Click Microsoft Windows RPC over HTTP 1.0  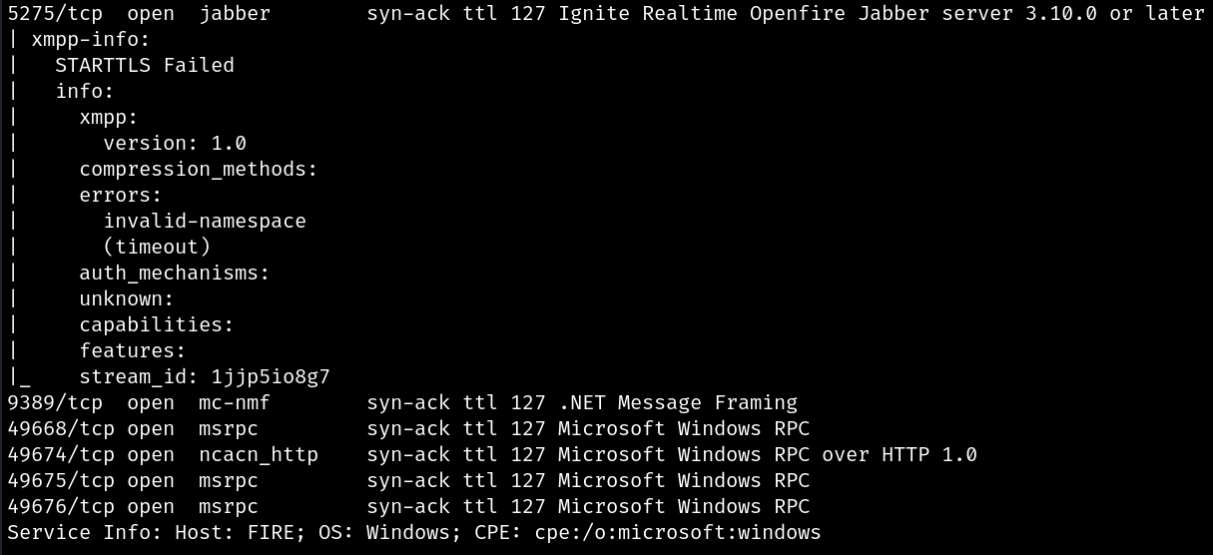point(768,455)
